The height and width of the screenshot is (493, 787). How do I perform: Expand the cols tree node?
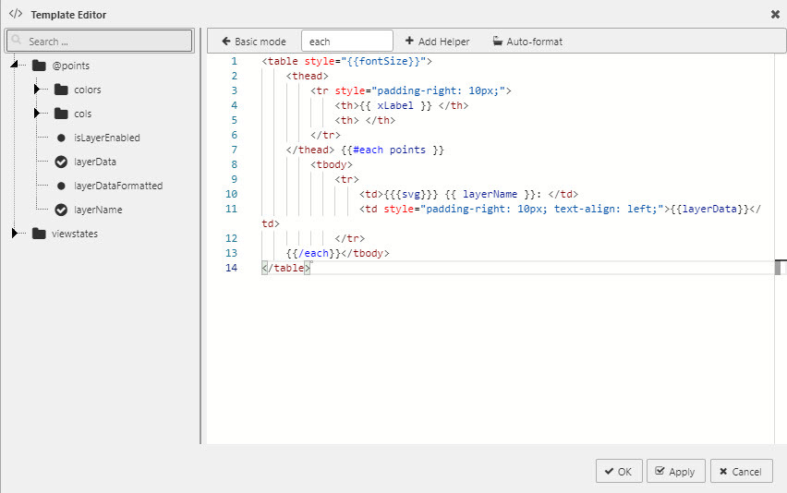pos(37,114)
